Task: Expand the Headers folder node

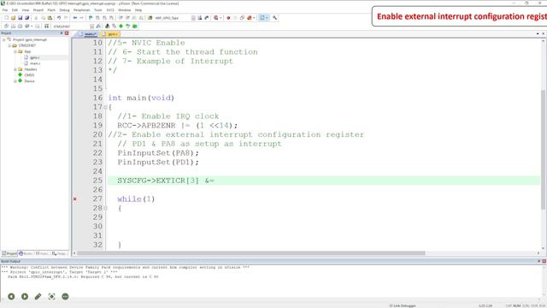Action: pos(15,69)
